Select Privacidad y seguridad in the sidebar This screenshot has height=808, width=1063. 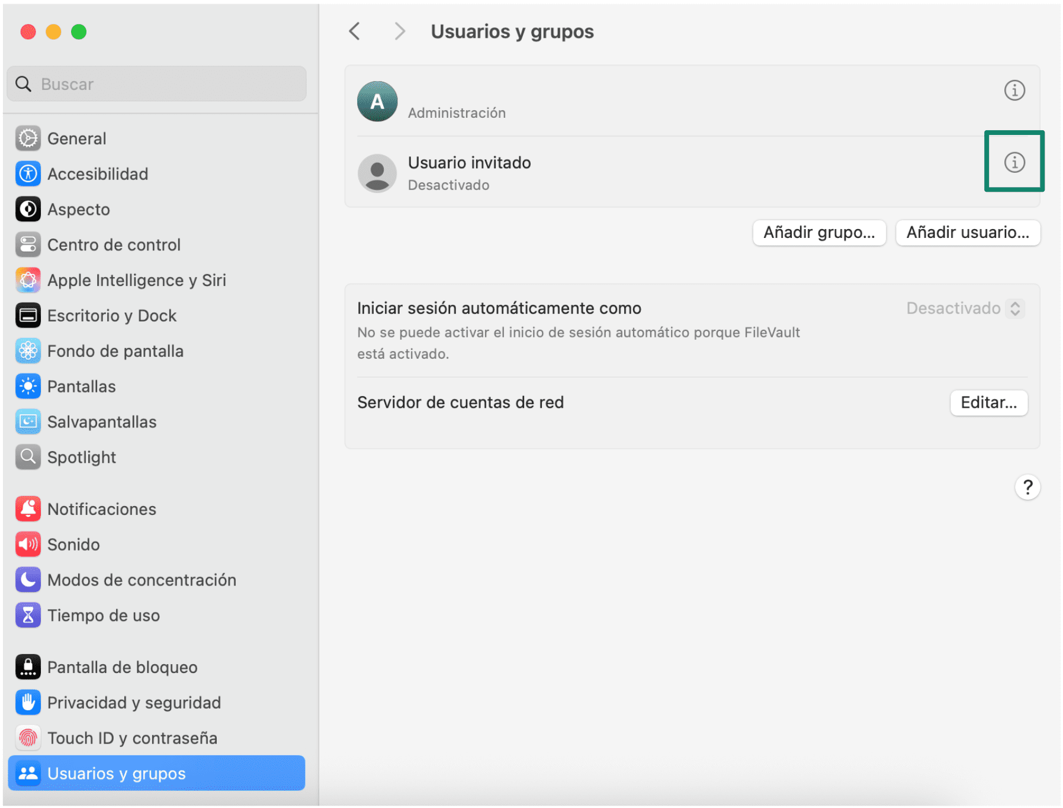(x=134, y=703)
